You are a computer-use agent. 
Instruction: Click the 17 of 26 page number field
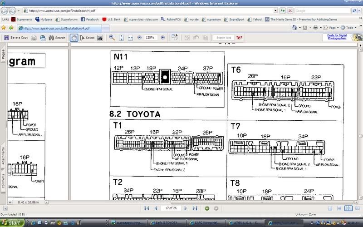point(171,208)
